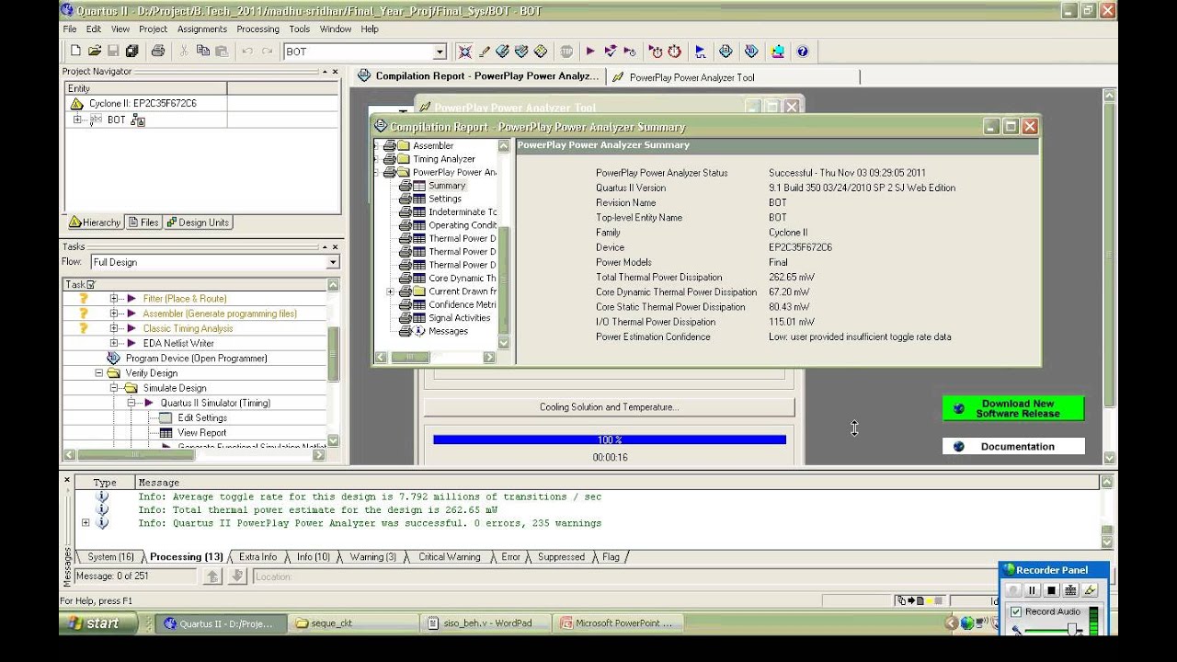Image resolution: width=1177 pixels, height=662 pixels.
Task: Open the Processing menu
Action: 257,29
